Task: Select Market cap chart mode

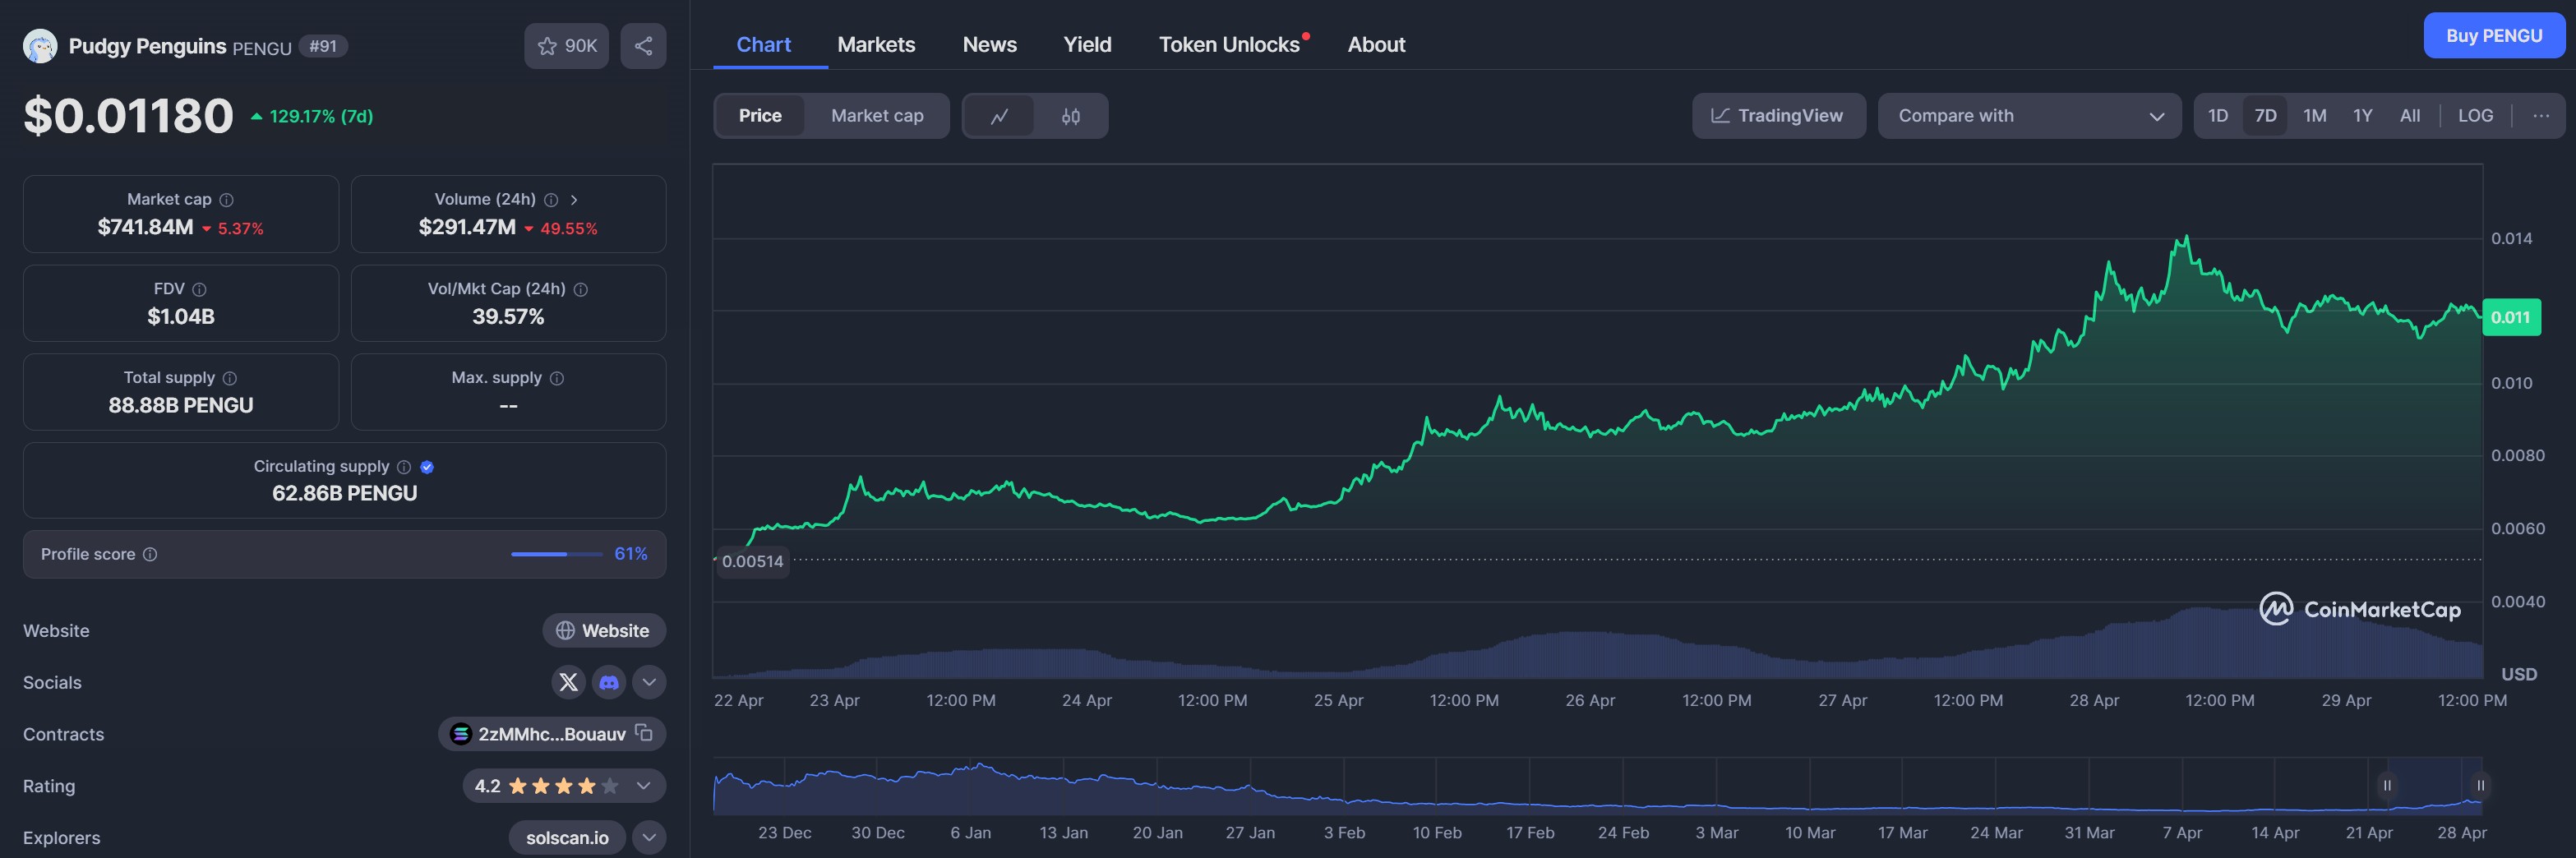Action: tap(877, 116)
